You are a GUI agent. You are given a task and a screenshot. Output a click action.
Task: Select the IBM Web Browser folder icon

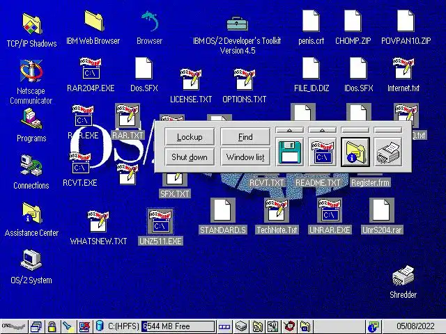click(x=93, y=21)
